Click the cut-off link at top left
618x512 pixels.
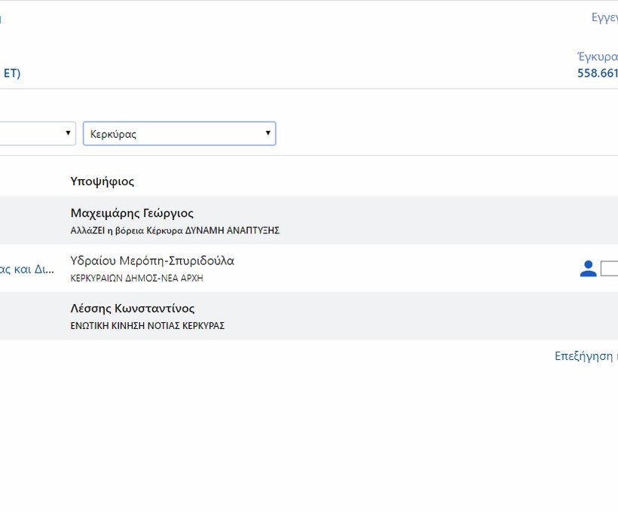pyautogui.click(x=1, y=18)
